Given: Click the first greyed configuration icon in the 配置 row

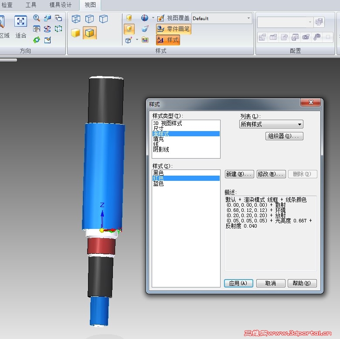Looking at the screenshot, I should [262, 37].
